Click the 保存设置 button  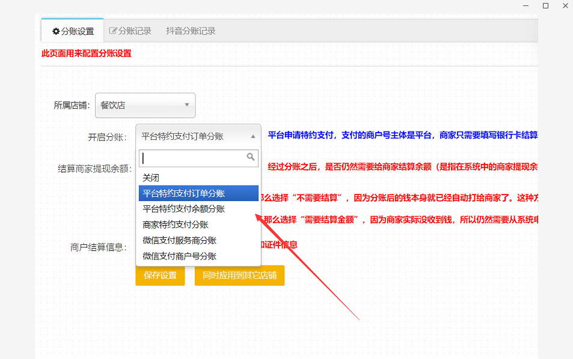pos(160,276)
